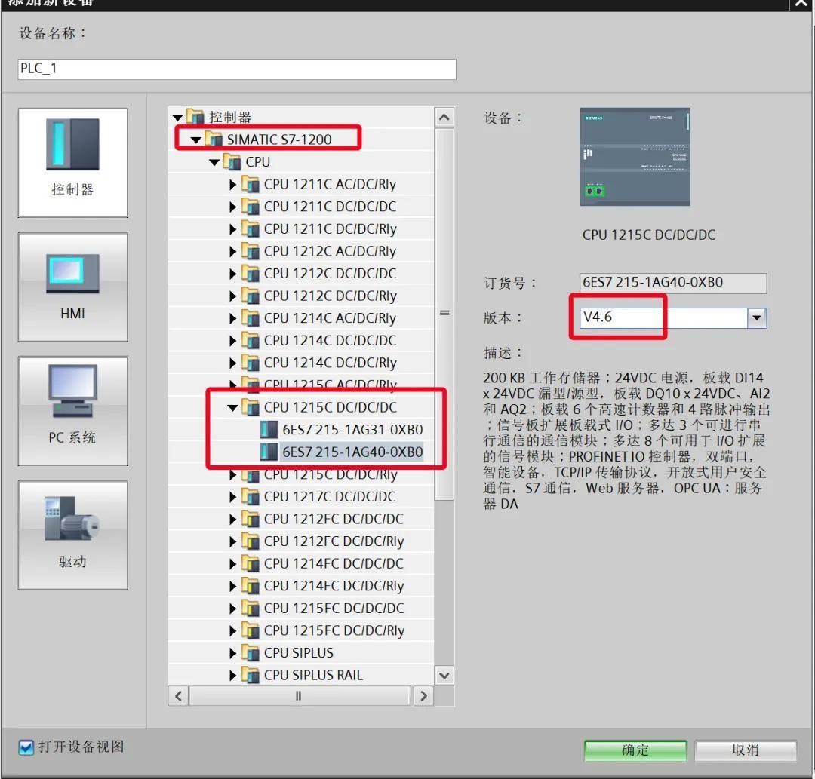Expand CPU 1214C AC/DC/Rly node

(233, 318)
